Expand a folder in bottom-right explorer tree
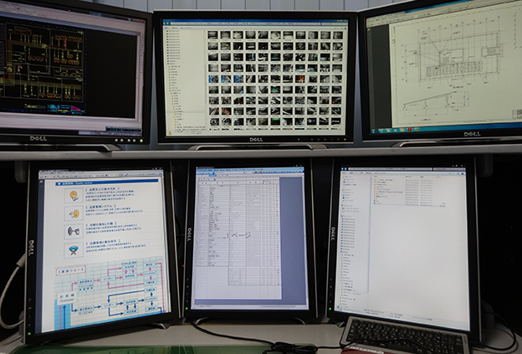The height and width of the screenshot is (354, 522). click(342, 219)
